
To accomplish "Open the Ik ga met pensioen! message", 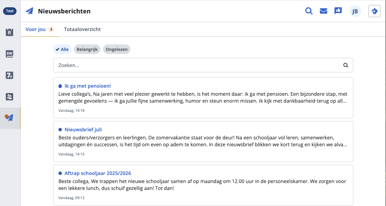I will click(x=203, y=98).
